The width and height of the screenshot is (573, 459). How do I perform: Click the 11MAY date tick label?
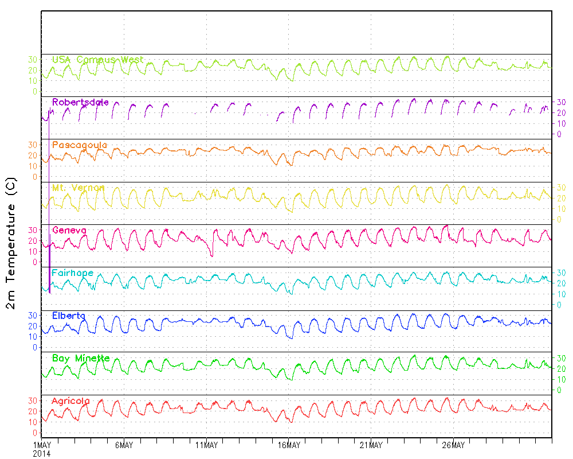point(206,445)
